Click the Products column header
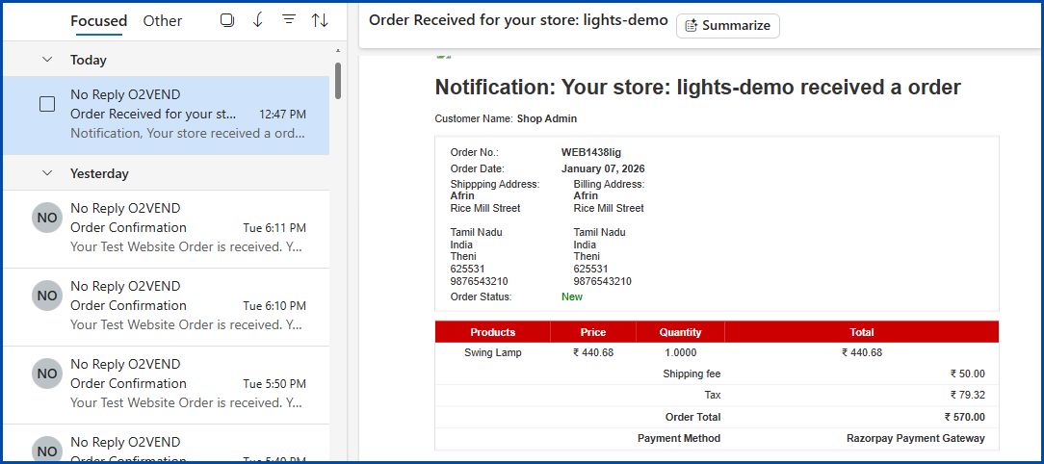1044x464 pixels. (493, 331)
